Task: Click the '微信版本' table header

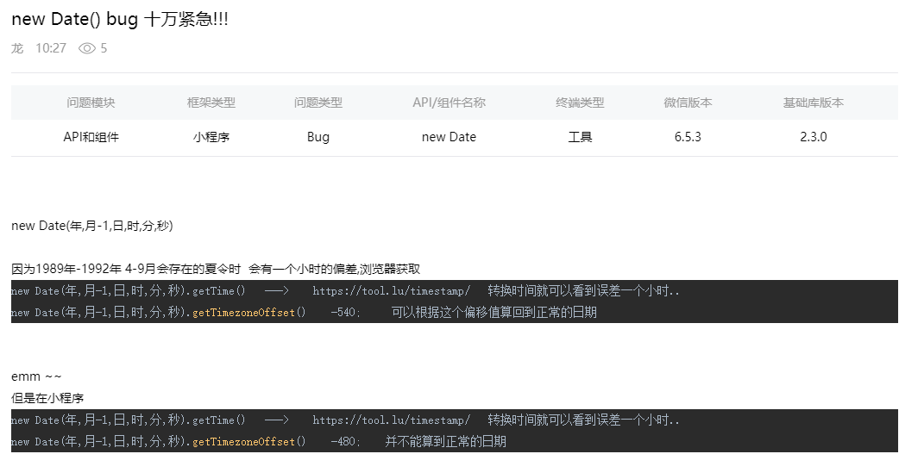Action: click(688, 103)
